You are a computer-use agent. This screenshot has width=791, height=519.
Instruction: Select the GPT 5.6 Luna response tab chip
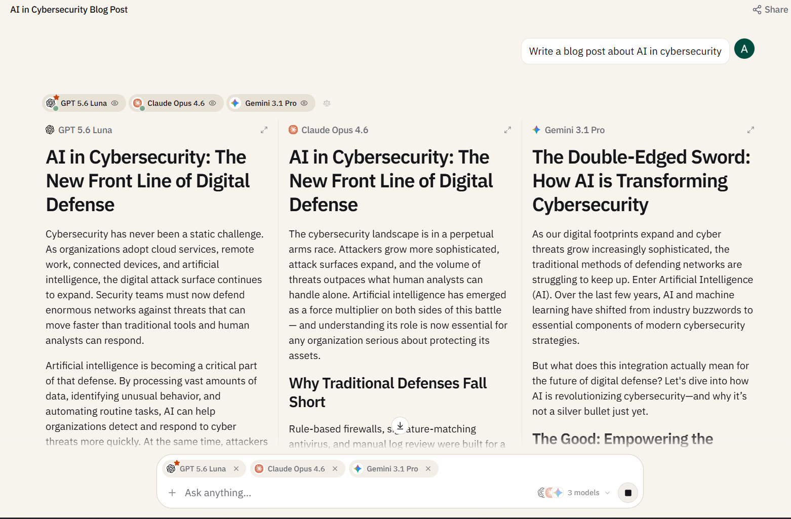[x=83, y=103]
